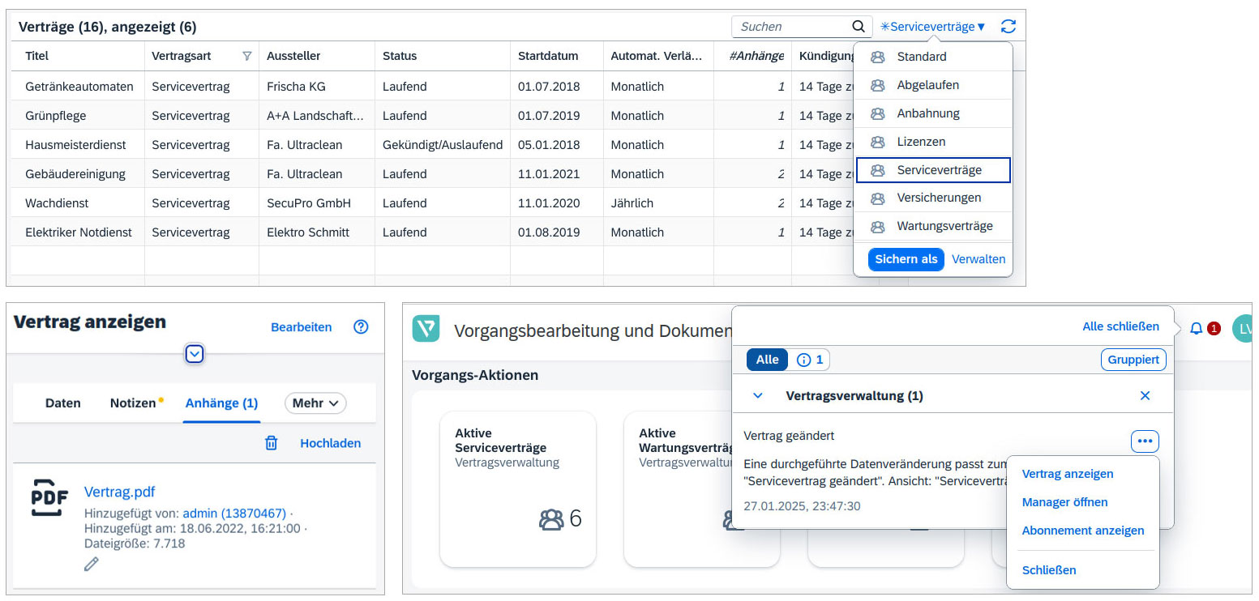Click the help question mark icon
1259x601 pixels.
pos(361,327)
